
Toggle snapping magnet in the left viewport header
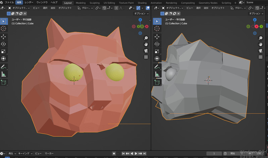[x=105, y=8]
